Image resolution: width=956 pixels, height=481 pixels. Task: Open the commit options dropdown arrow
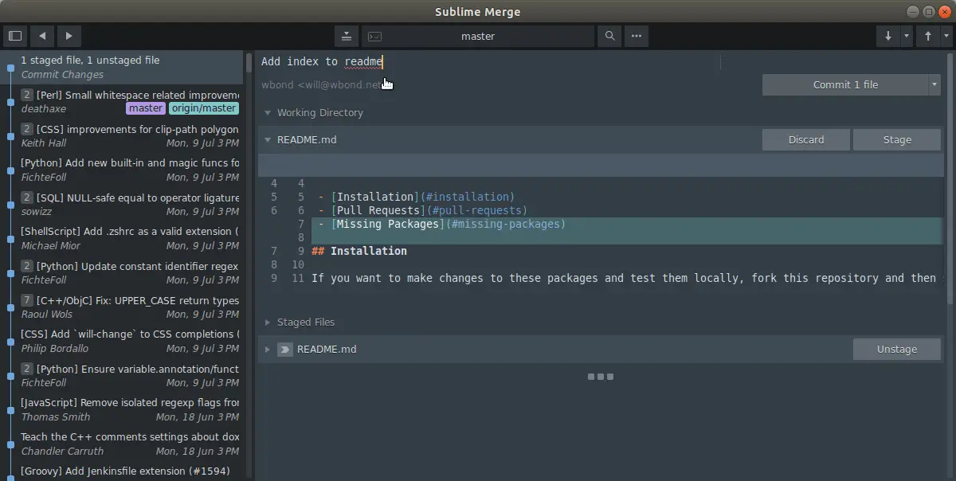click(934, 85)
